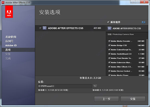
Task: Uncheck Adobe ExtendScript Toolkit component
Action: click(x=109, y=50)
